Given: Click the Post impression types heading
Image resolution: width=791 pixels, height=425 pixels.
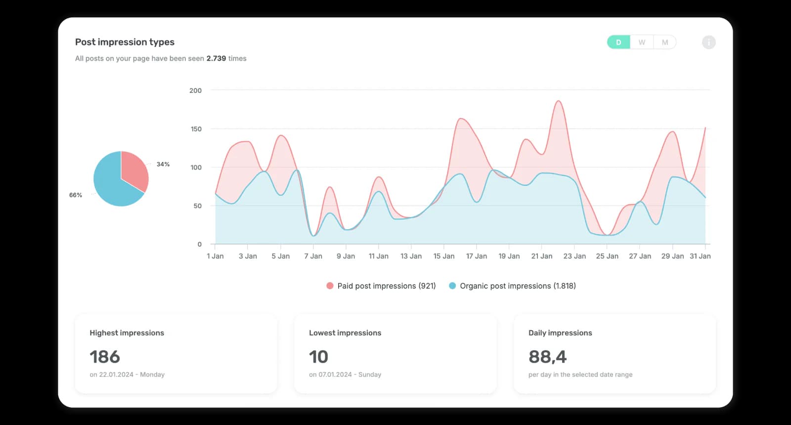Looking at the screenshot, I should tap(125, 42).
